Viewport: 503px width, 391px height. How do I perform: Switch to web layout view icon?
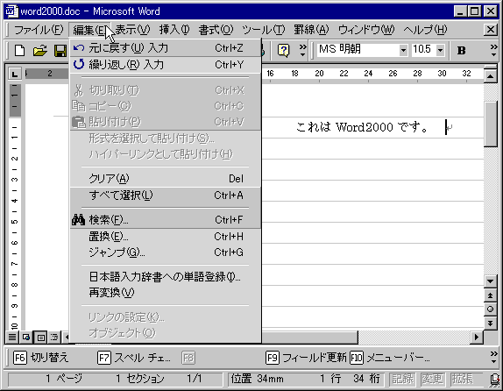[x=26, y=337]
